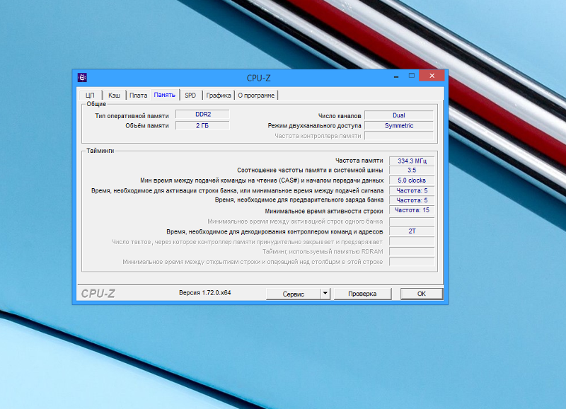Select the DDR2 memory type field
The height and width of the screenshot is (409, 566).
pos(202,115)
